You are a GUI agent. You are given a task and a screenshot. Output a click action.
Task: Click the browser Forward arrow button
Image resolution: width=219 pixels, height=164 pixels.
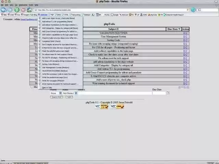(x=10, y=10)
